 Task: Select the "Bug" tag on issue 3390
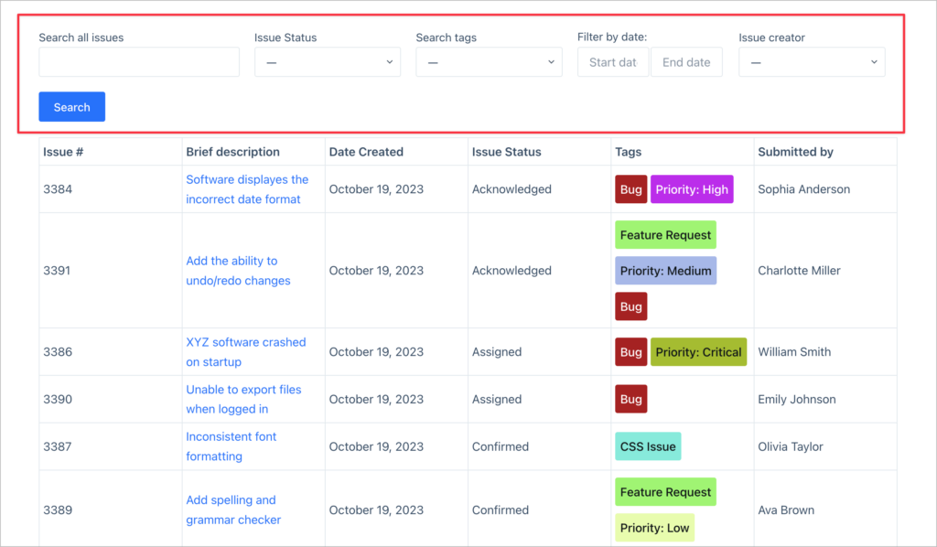click(x=630, y=399)
